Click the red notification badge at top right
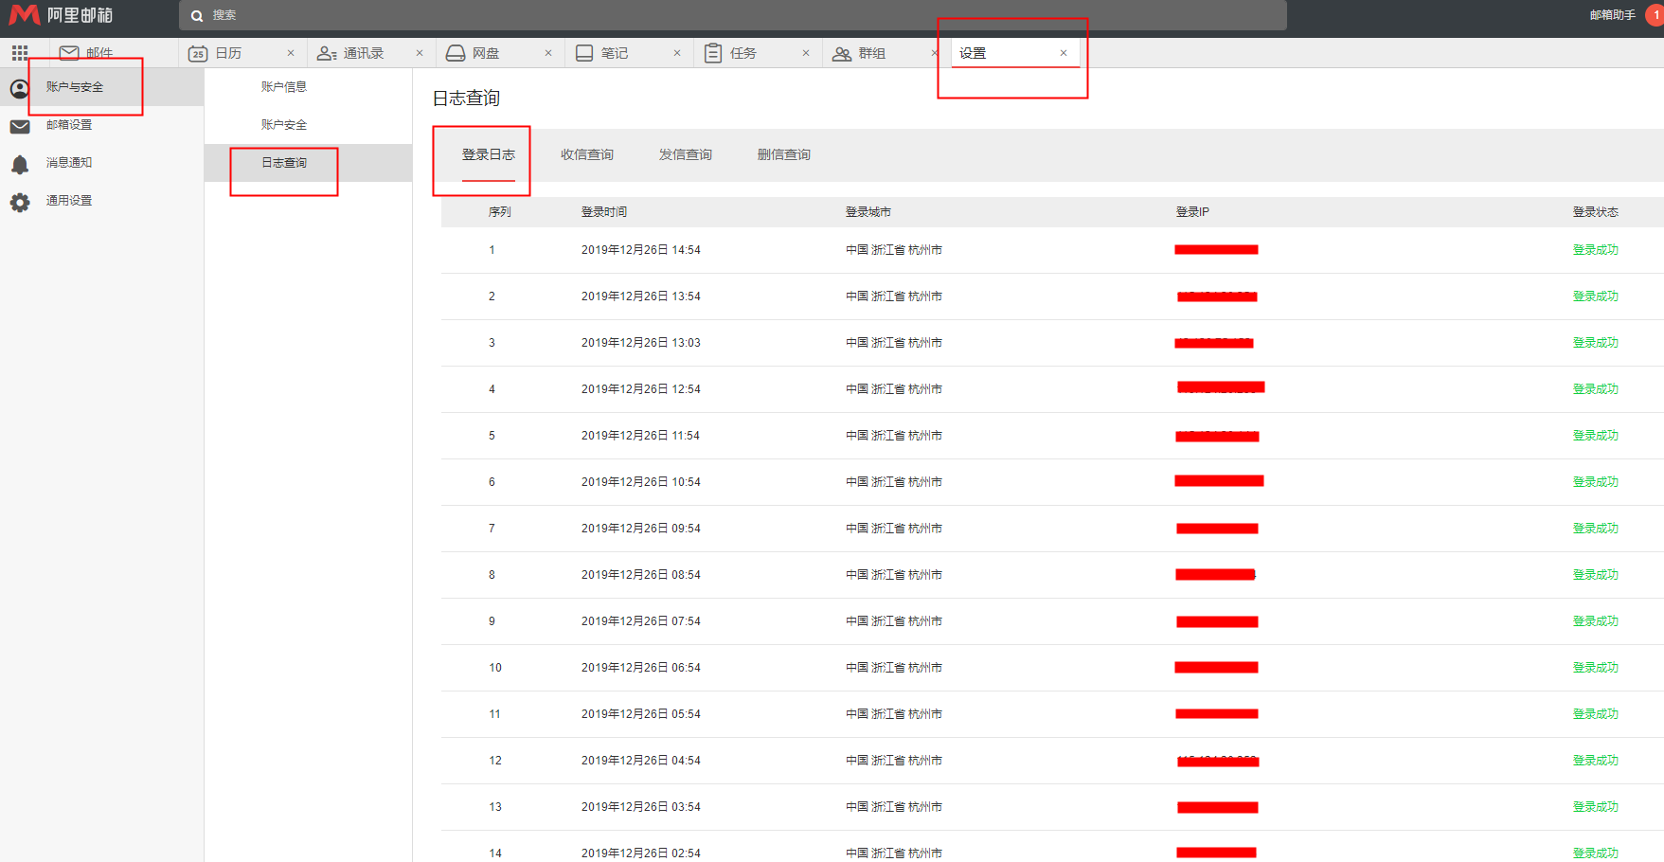The image size is (1664, 862). point(1655,15)
